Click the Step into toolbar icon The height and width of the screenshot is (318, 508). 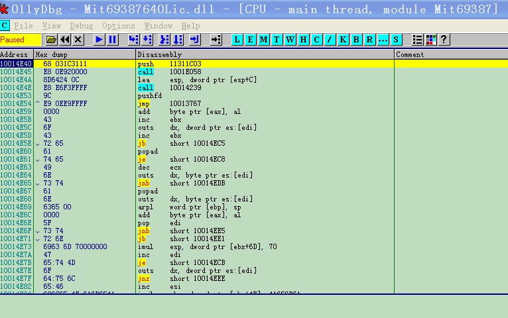[133, 40]
